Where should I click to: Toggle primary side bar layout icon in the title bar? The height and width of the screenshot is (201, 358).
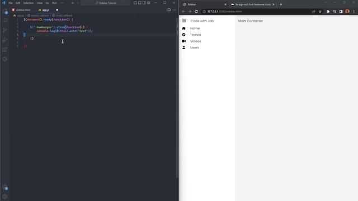tap(135, 3)
